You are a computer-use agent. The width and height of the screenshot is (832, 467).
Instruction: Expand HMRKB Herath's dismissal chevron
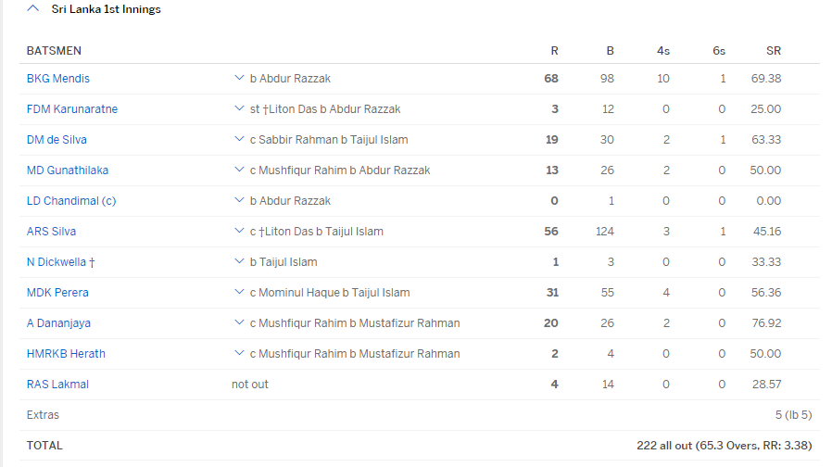pos(239,353)
